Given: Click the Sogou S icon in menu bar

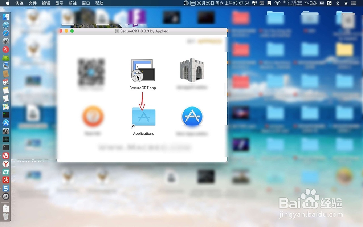Looking at the screenshot, I should (x=329, y=3).
